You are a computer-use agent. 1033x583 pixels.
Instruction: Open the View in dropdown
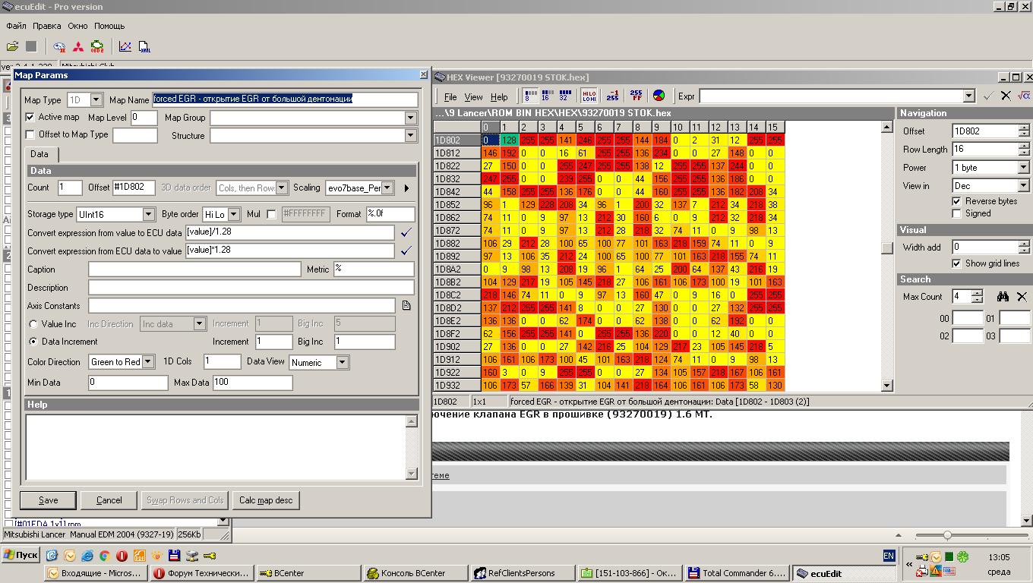click(1022, 186)
